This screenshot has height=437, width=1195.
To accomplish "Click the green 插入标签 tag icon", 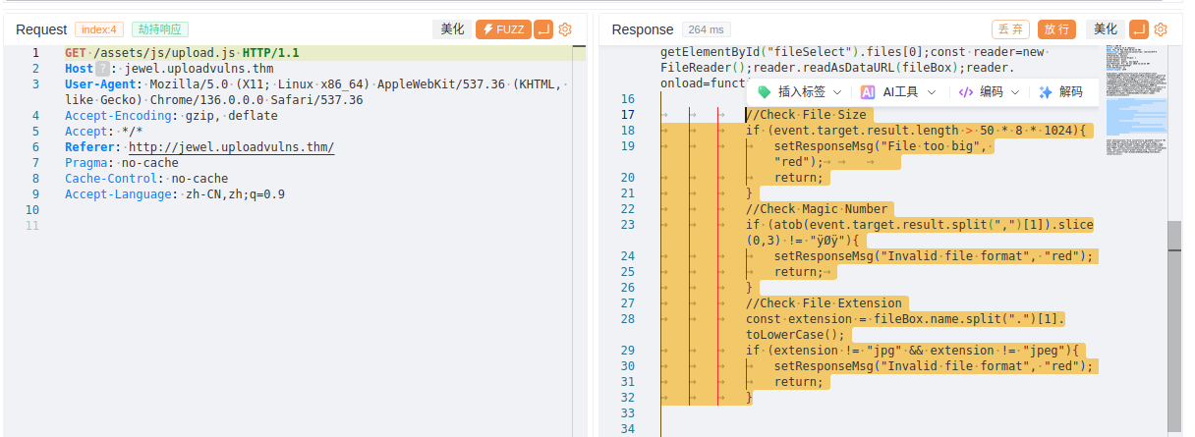I will (x=764, y=92).
